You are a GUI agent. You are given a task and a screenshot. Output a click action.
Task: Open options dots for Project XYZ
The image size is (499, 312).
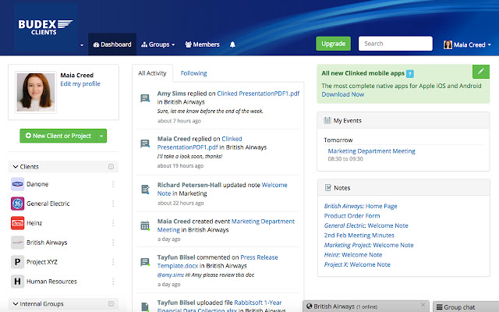[113, 262]
